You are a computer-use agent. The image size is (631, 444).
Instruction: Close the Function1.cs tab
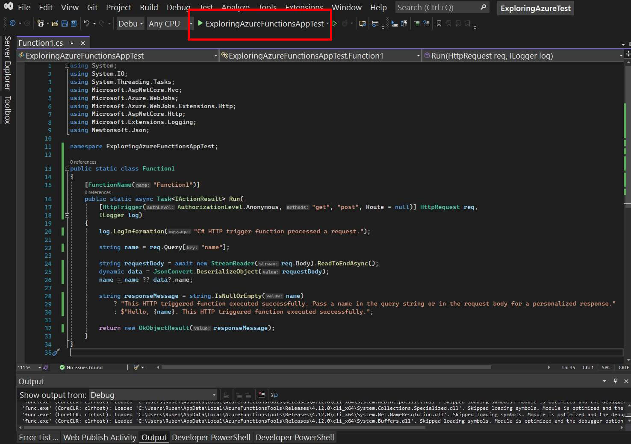click(83, 43)
